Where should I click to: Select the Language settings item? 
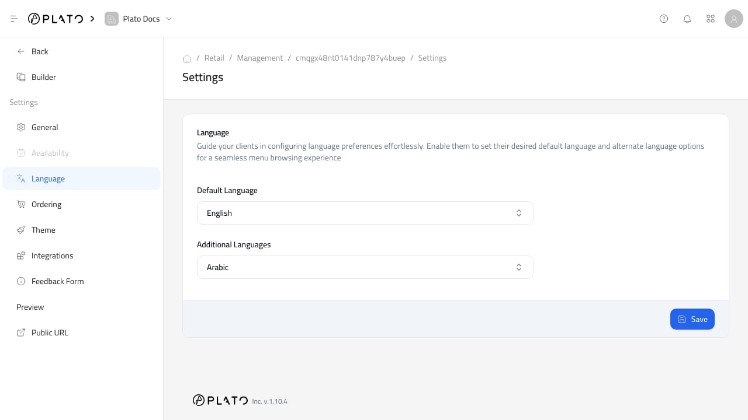(82, 178)
